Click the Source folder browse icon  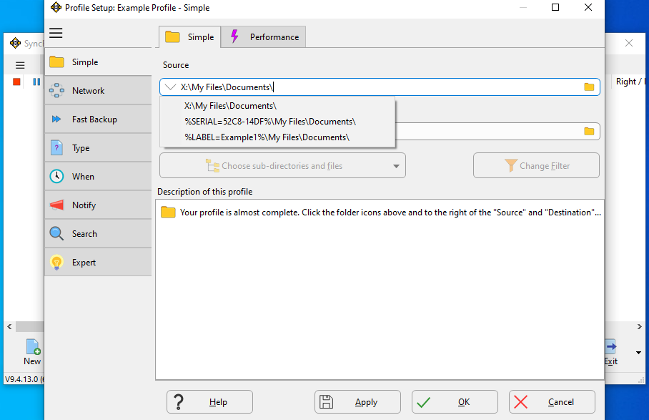[589, 87]
